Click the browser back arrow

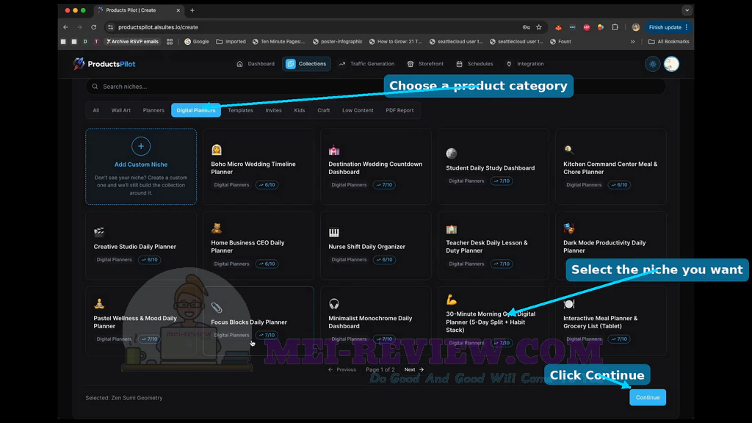click(x=65, y=27)
